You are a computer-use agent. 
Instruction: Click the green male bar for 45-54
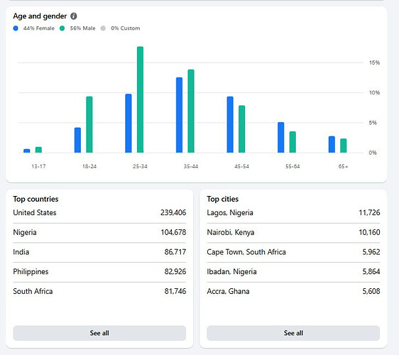click(241, 129)
